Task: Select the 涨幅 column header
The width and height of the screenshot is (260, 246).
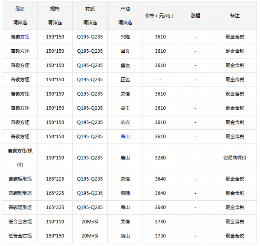Action: pos(195,16)
